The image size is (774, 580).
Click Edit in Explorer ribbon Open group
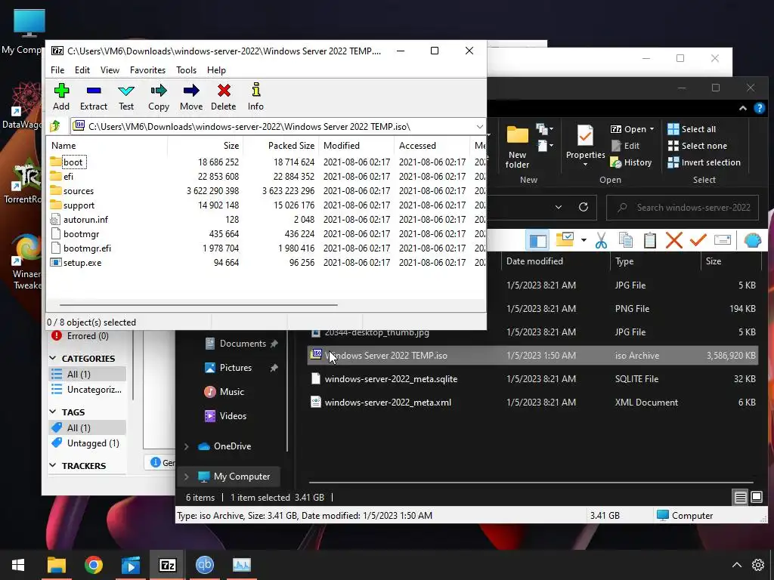pyautogui.click(x=625, y=146)
